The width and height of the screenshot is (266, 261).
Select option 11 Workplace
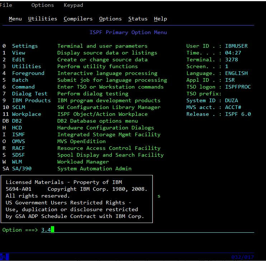(x=27, y=114)
